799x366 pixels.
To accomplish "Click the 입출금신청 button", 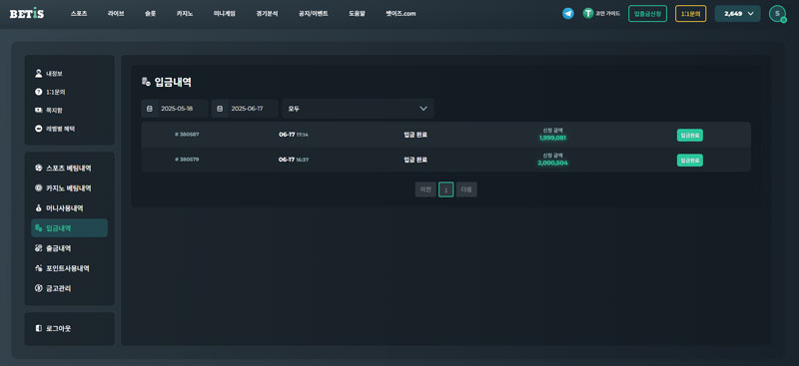I will point(647,14).
